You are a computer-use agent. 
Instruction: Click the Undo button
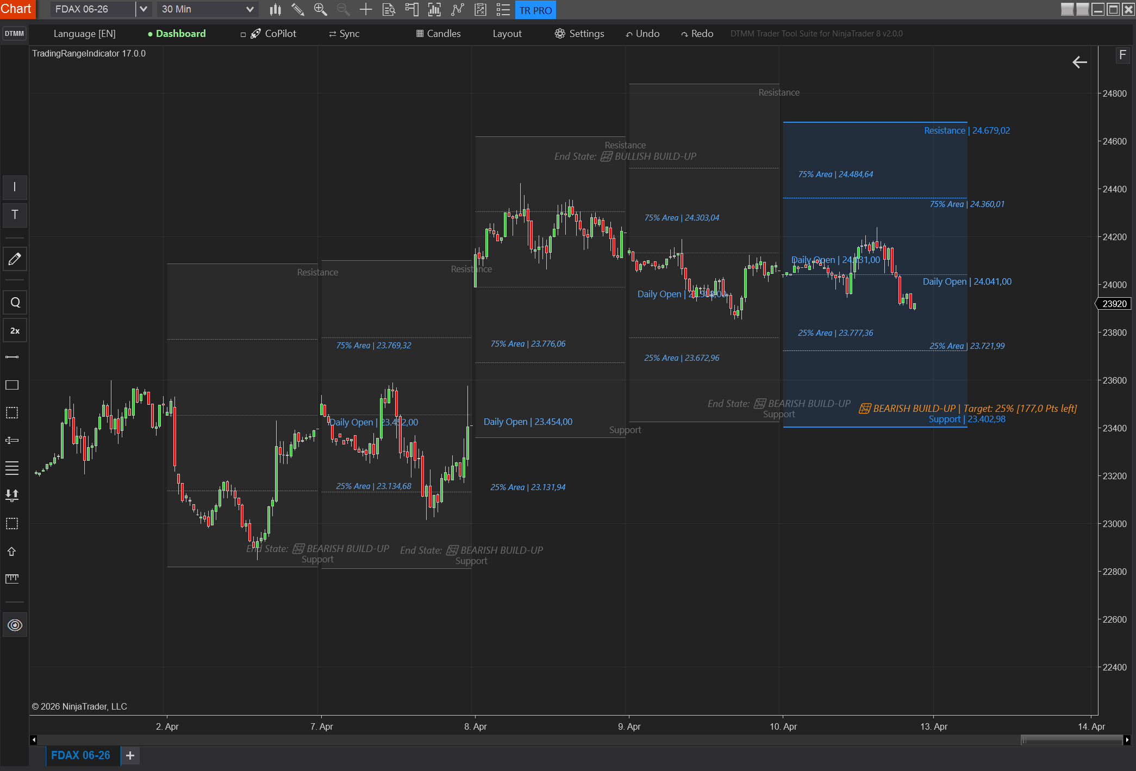[642, 34]
